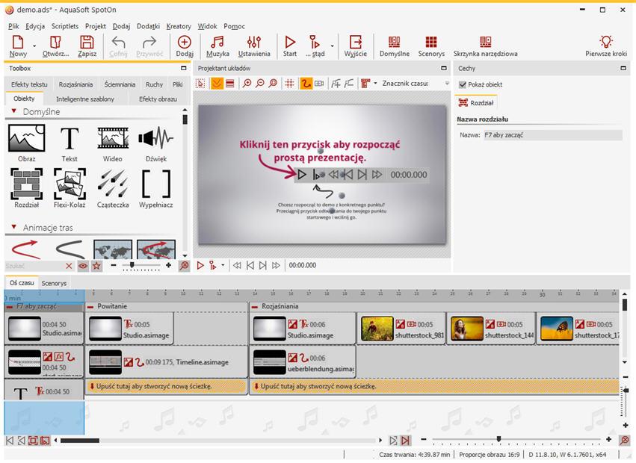Toggle the motion path display button
The height and width of the screenshot is (463, 636).
[306, 84]
